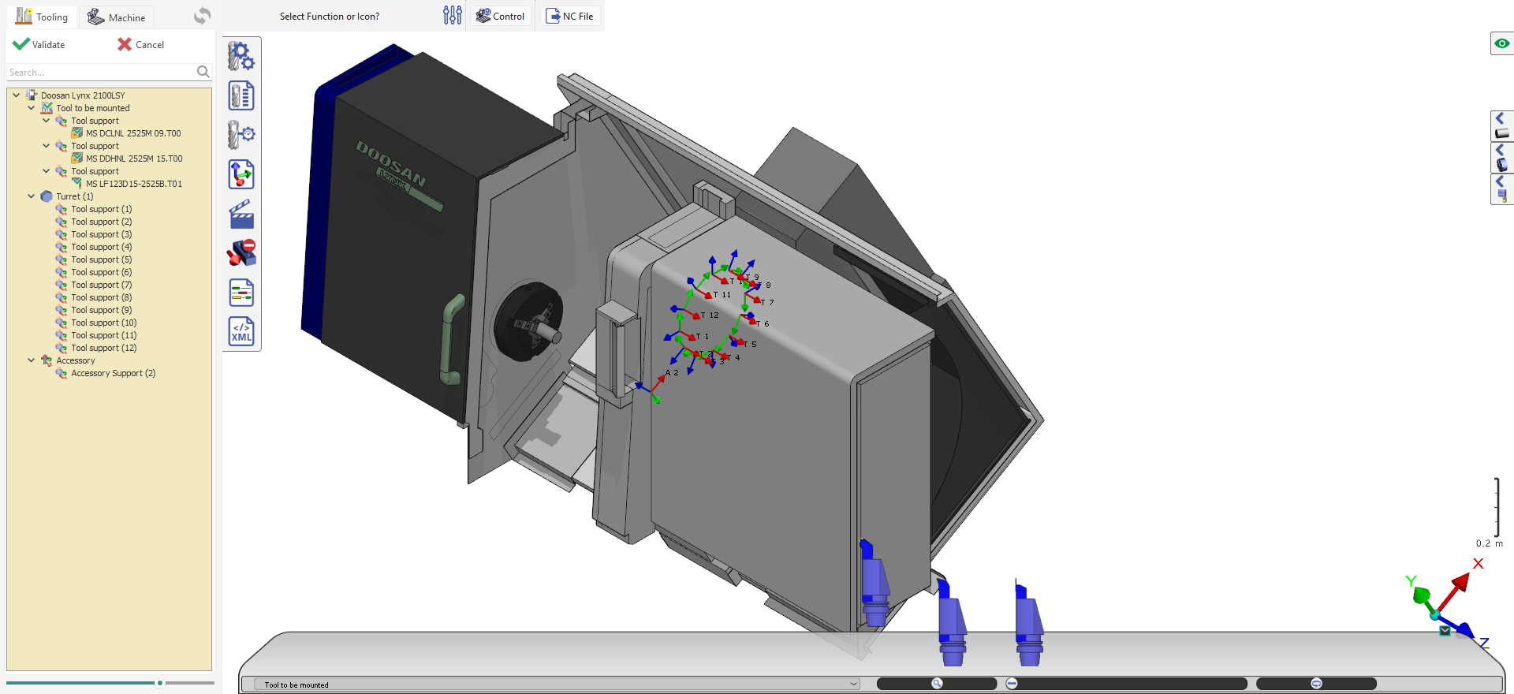
Task: Click the XML export icon
Action: click(241, 331)
